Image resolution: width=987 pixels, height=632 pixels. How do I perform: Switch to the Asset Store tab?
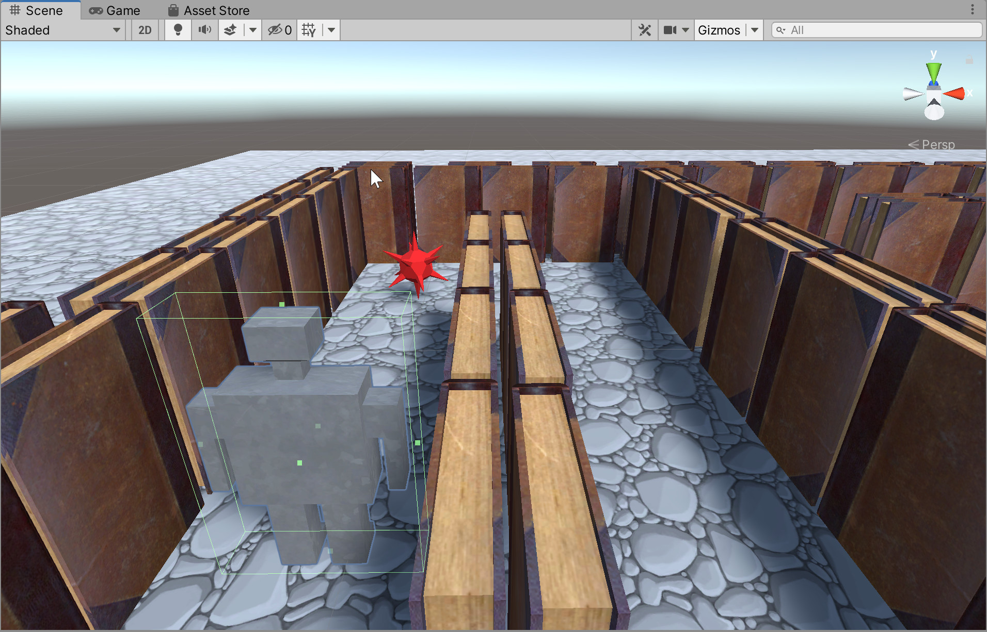pyautogui.click(x=209, y=10)
